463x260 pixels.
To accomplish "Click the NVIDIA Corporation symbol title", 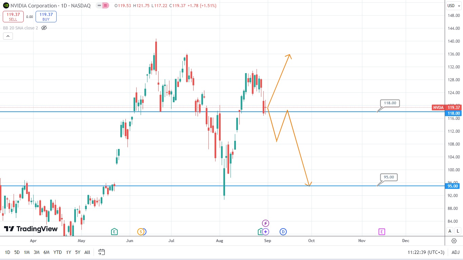I will [34, 6].
